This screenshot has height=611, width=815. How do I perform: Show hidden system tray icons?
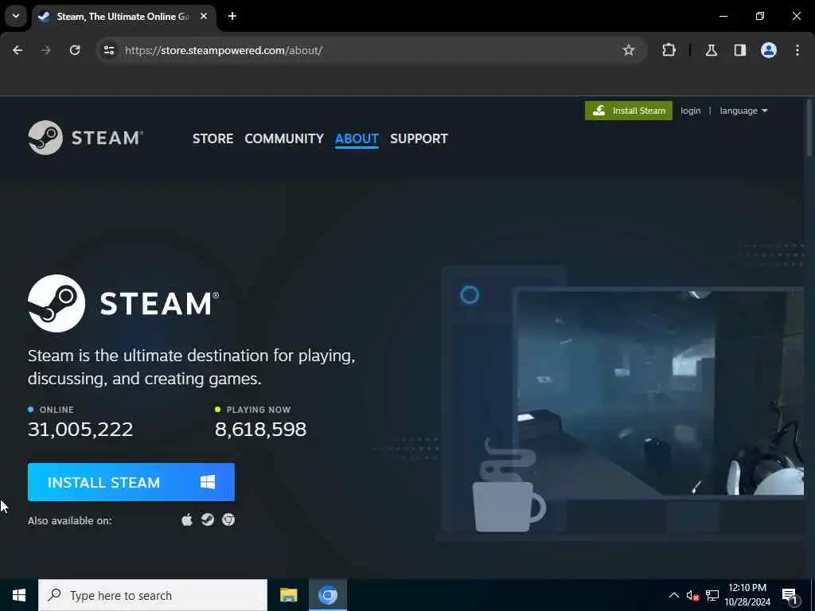[673, 595]
